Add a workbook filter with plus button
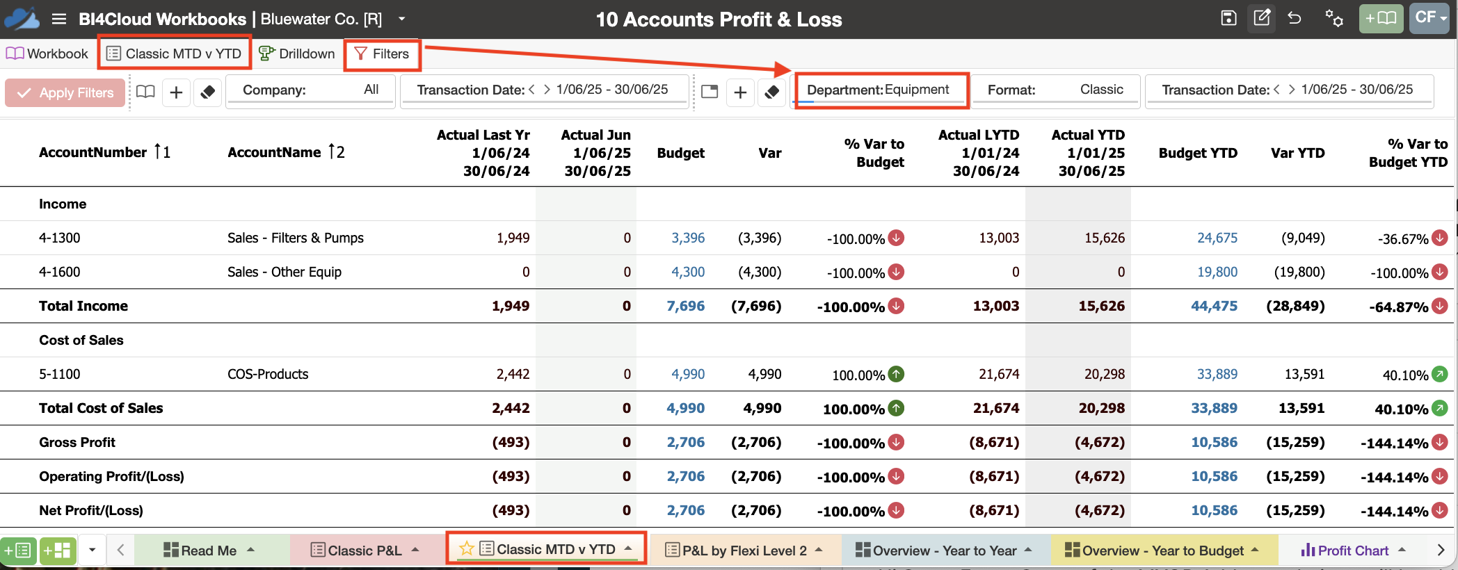1458x570 pixels. [x=177, y=92]
